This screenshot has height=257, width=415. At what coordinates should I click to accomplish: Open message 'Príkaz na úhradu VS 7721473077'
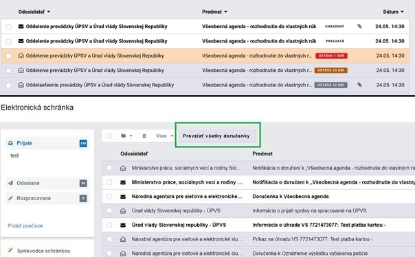click(x=313, y=239)
